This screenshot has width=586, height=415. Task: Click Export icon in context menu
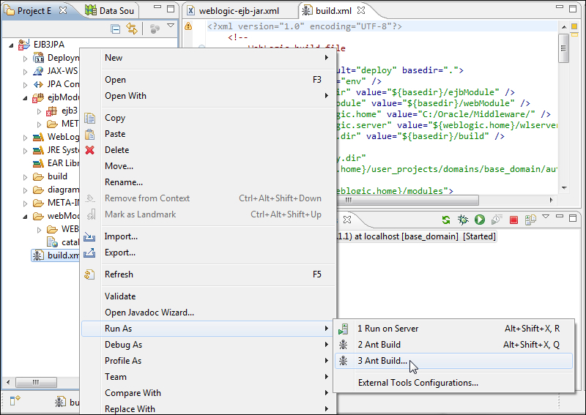(89, 253)
